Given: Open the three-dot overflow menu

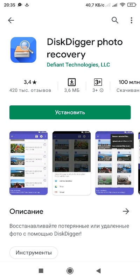Looking at the screenshot, I should click(132, 20).
